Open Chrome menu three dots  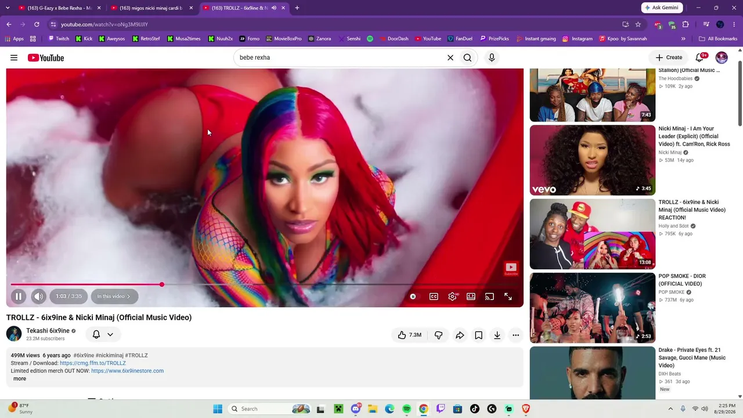(734, 24)
